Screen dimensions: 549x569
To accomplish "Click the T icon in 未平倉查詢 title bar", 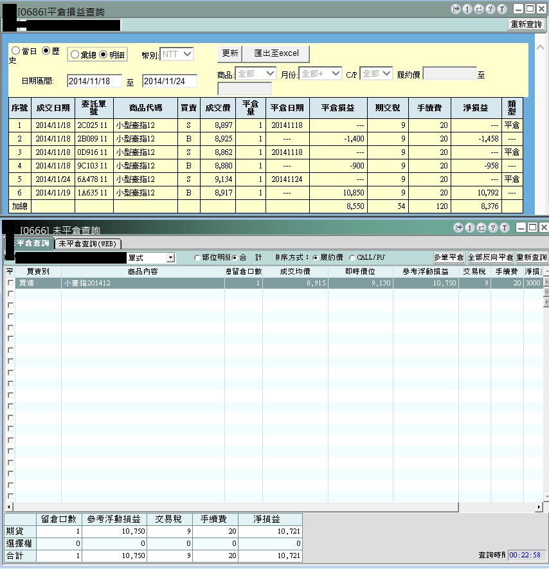I will point(505,228).
